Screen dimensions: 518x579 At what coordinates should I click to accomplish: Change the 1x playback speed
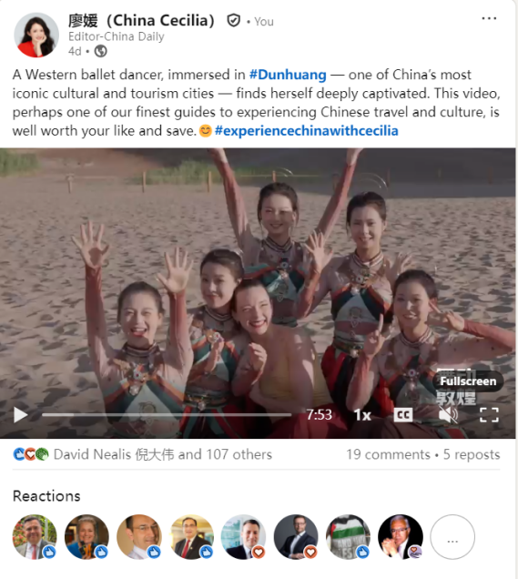tap(362, 415)
